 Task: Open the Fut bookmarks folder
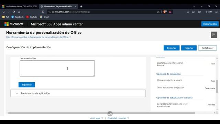pos(5,17)
